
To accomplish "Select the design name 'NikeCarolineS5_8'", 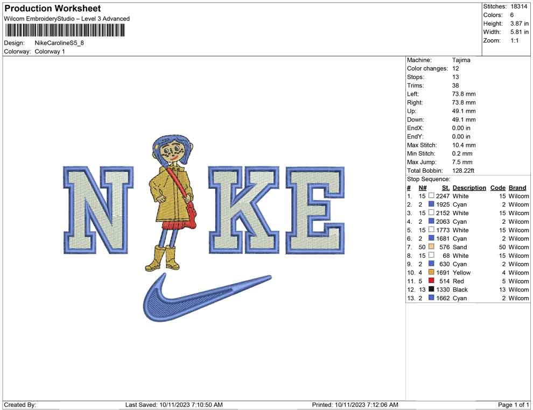I will pyautogui.click(x=59, y=43).
